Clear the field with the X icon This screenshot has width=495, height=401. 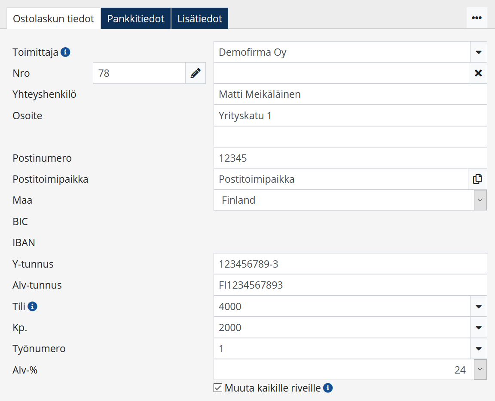coord(478,73)
